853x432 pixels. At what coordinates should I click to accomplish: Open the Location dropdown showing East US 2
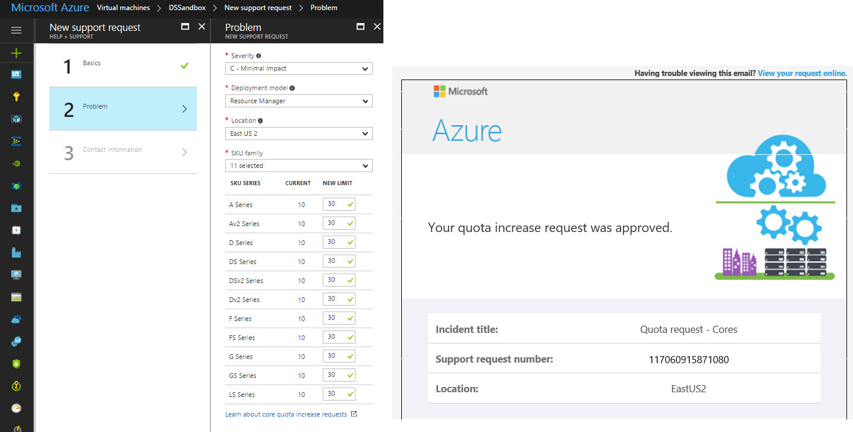(299, 134)
